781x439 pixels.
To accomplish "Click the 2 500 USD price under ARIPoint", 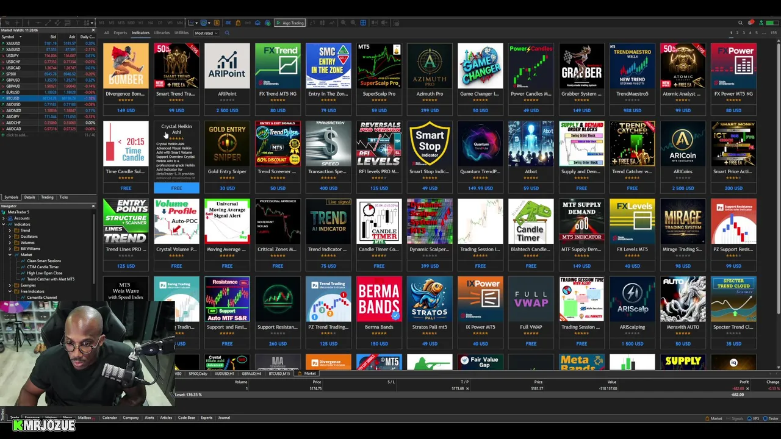I will (x=227, y=110).
